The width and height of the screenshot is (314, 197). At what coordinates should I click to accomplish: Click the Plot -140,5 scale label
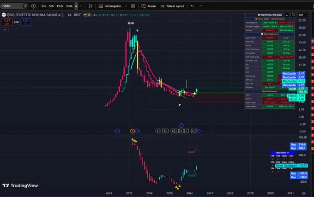[x=299, y=177]
